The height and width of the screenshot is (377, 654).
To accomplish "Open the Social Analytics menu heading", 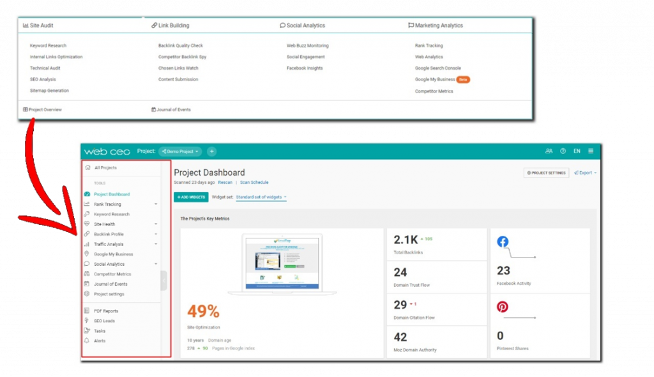I will tap(302, 26).
